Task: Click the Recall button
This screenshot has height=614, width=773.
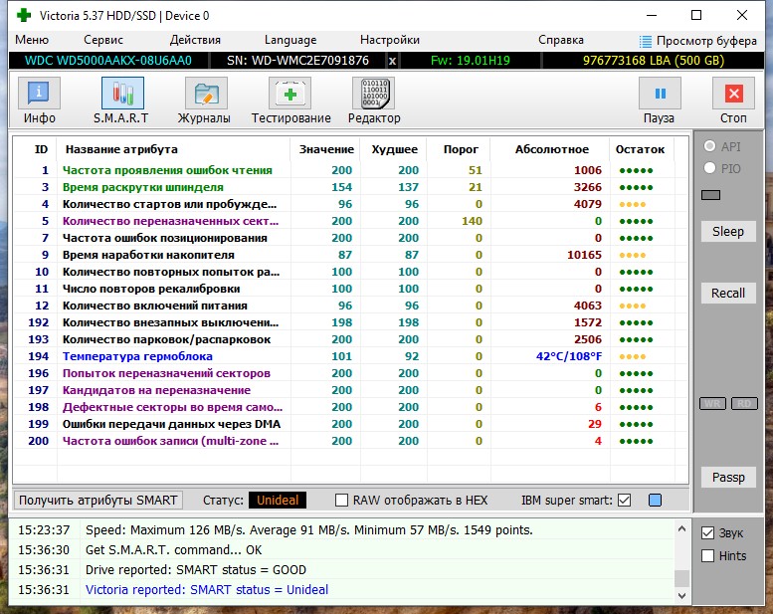Action: pyautogui.click(x=728, y=293)
